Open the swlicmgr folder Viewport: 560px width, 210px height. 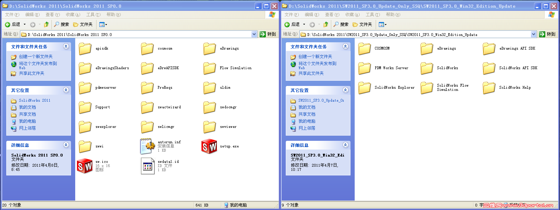pos(147,127)
